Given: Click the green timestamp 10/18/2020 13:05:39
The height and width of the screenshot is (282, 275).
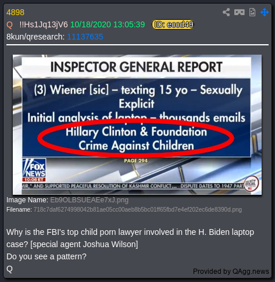Looking at the screenshot, I should coord(108,24).
